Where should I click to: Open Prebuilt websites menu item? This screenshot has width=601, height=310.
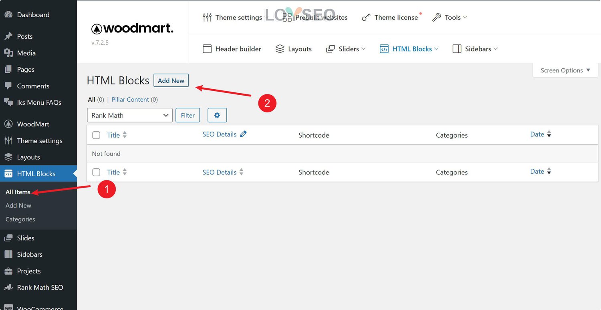point(315,18)
